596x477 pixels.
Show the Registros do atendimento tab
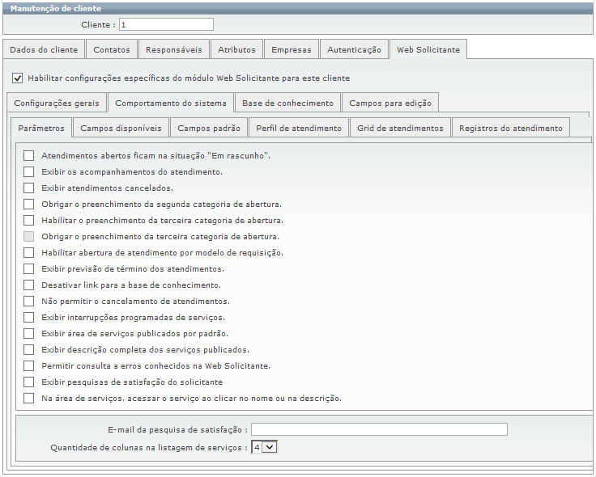coord(510,128)
